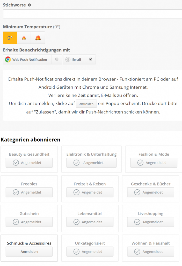The width and height of the screenshot is (182, 266).
Task: Click the Liveshopping category title
Action: [x=150, y=214]
